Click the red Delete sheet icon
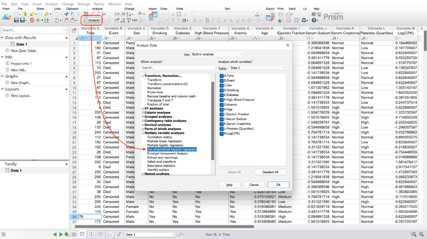427x239 pixels. [x=32, y=20]
